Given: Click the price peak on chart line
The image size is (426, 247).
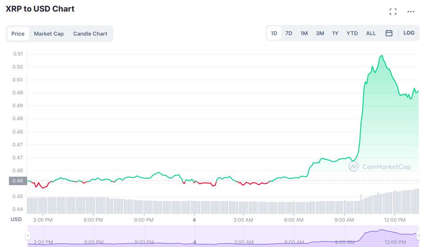Looking at the screenshot, I should (x=382, y=56).
